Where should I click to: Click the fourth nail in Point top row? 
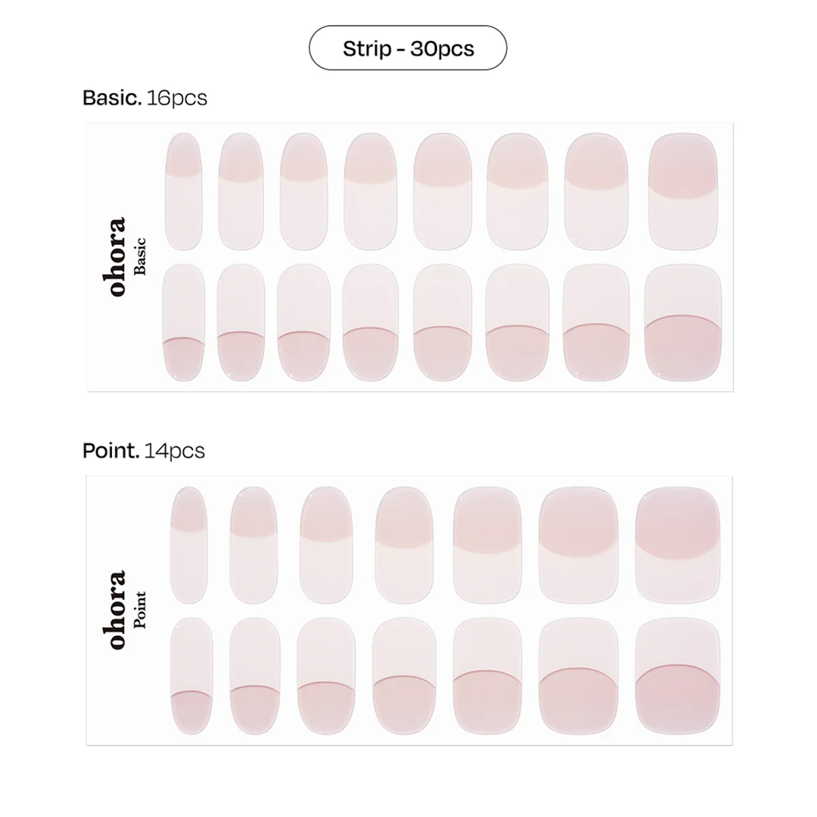pyautogui.click(x=404, y=545)
